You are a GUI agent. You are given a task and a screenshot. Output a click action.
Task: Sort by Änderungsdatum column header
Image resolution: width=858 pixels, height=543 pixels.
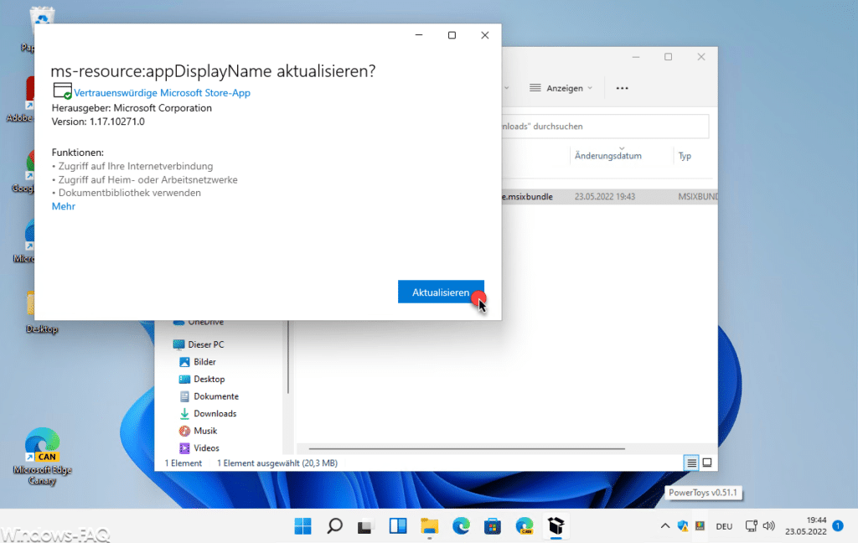point(608,156)
